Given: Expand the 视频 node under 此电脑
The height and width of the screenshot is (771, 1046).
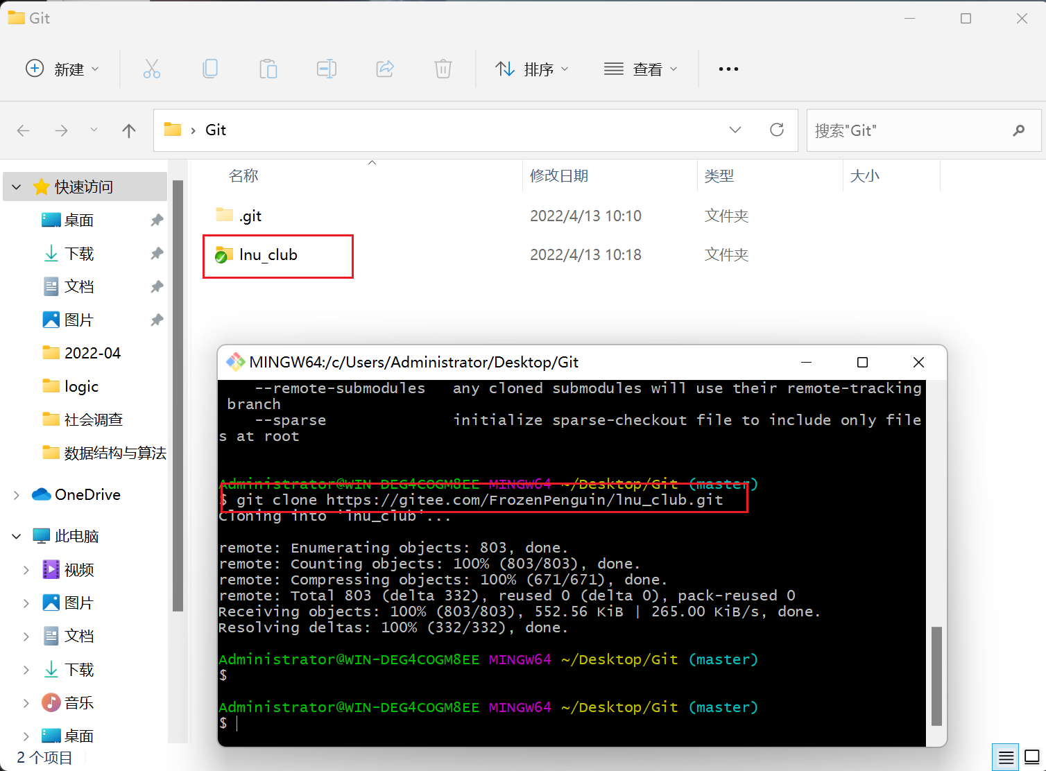Looking at the screenshot, I should click(x=26, y=570).
